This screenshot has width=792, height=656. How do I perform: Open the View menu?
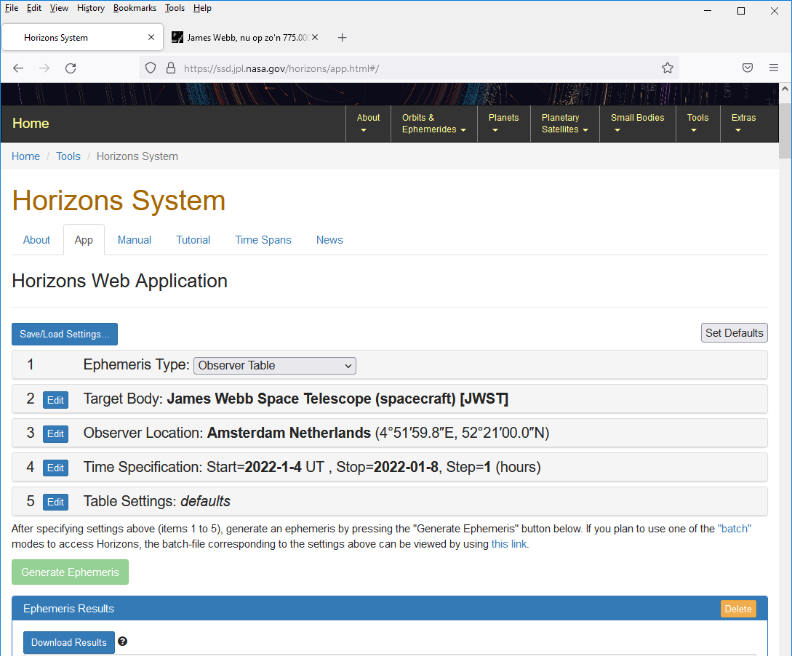click(59, 8)
